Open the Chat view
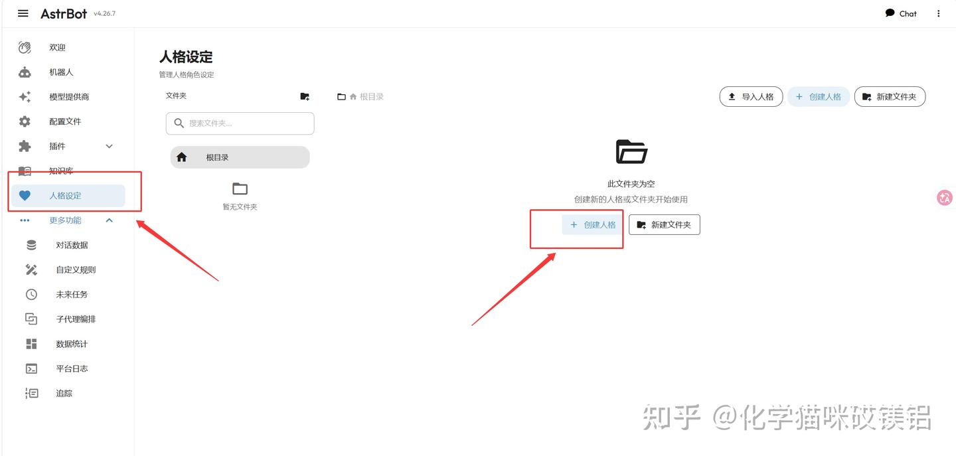 tap(901, 13)
